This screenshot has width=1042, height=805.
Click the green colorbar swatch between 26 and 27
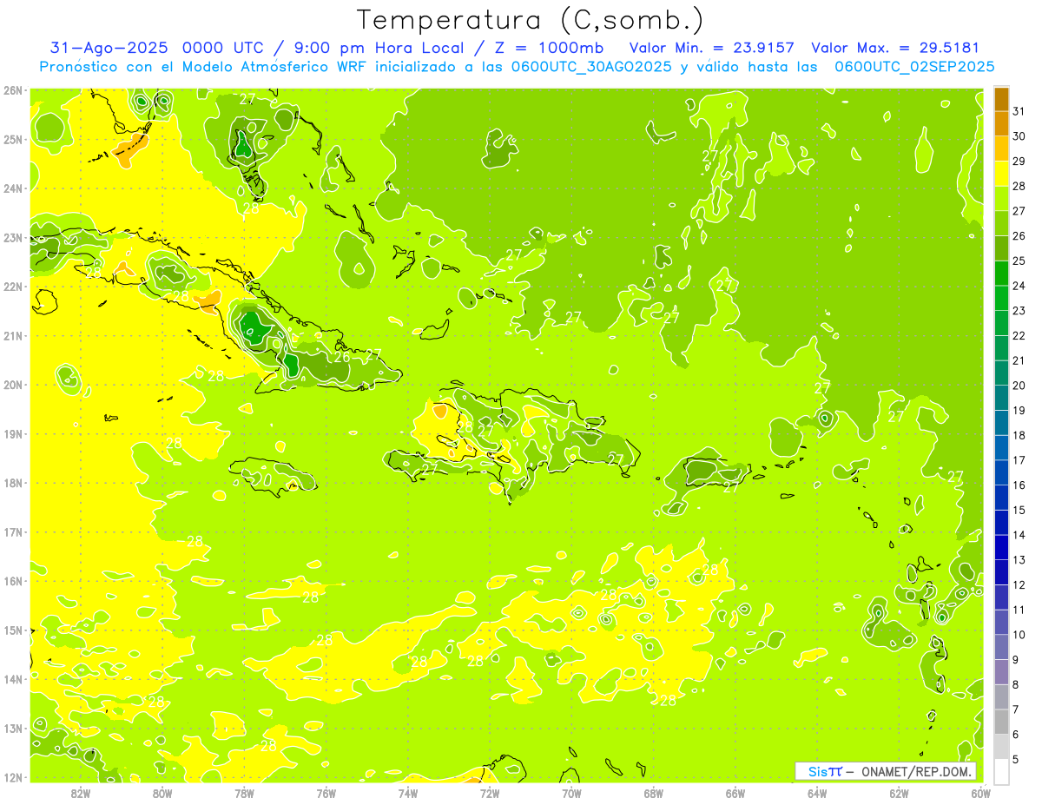[1001, 224]
